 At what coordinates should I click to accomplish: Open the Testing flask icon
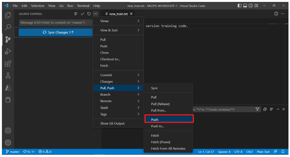(x=8, y=75)
